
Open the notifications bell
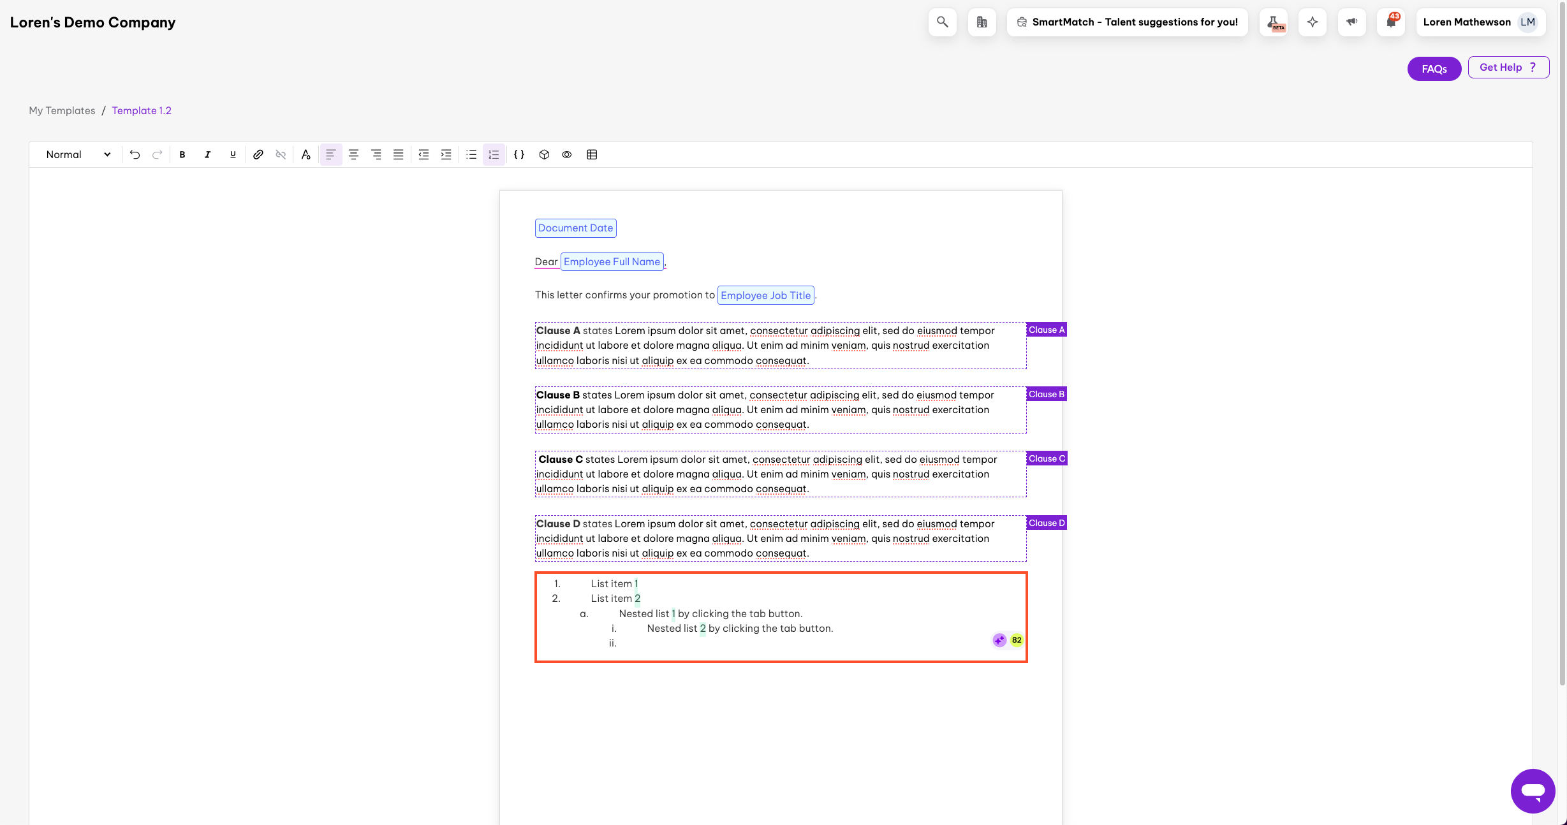[x=1390, y=22]
